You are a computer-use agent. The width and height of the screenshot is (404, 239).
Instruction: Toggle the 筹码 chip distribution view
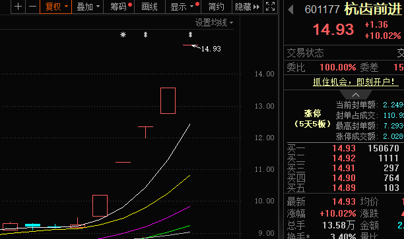point(119,7)
